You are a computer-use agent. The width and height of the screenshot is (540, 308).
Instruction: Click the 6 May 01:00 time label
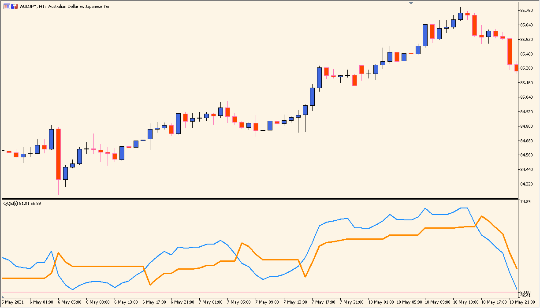click(42, 302)
